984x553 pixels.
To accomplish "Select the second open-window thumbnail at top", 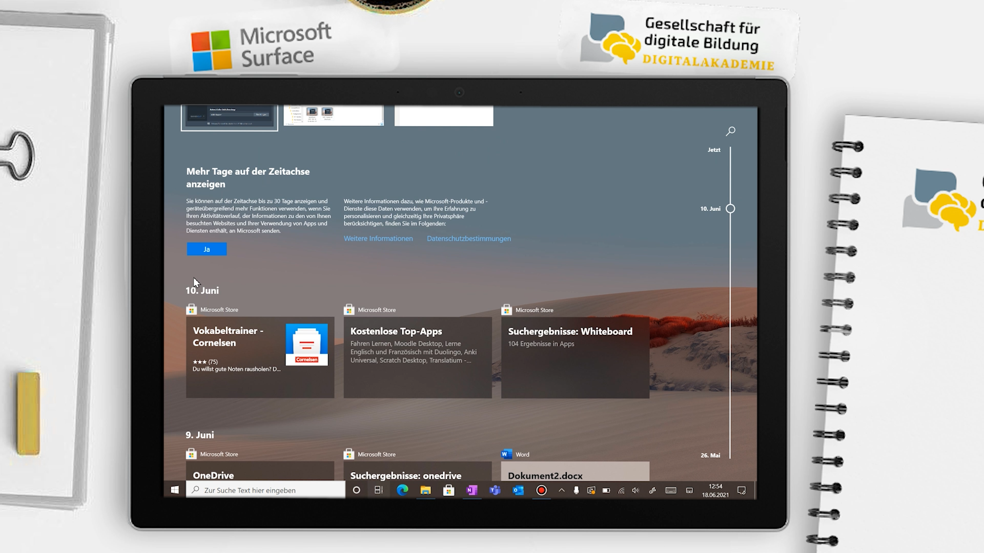I will pos(334,116).
